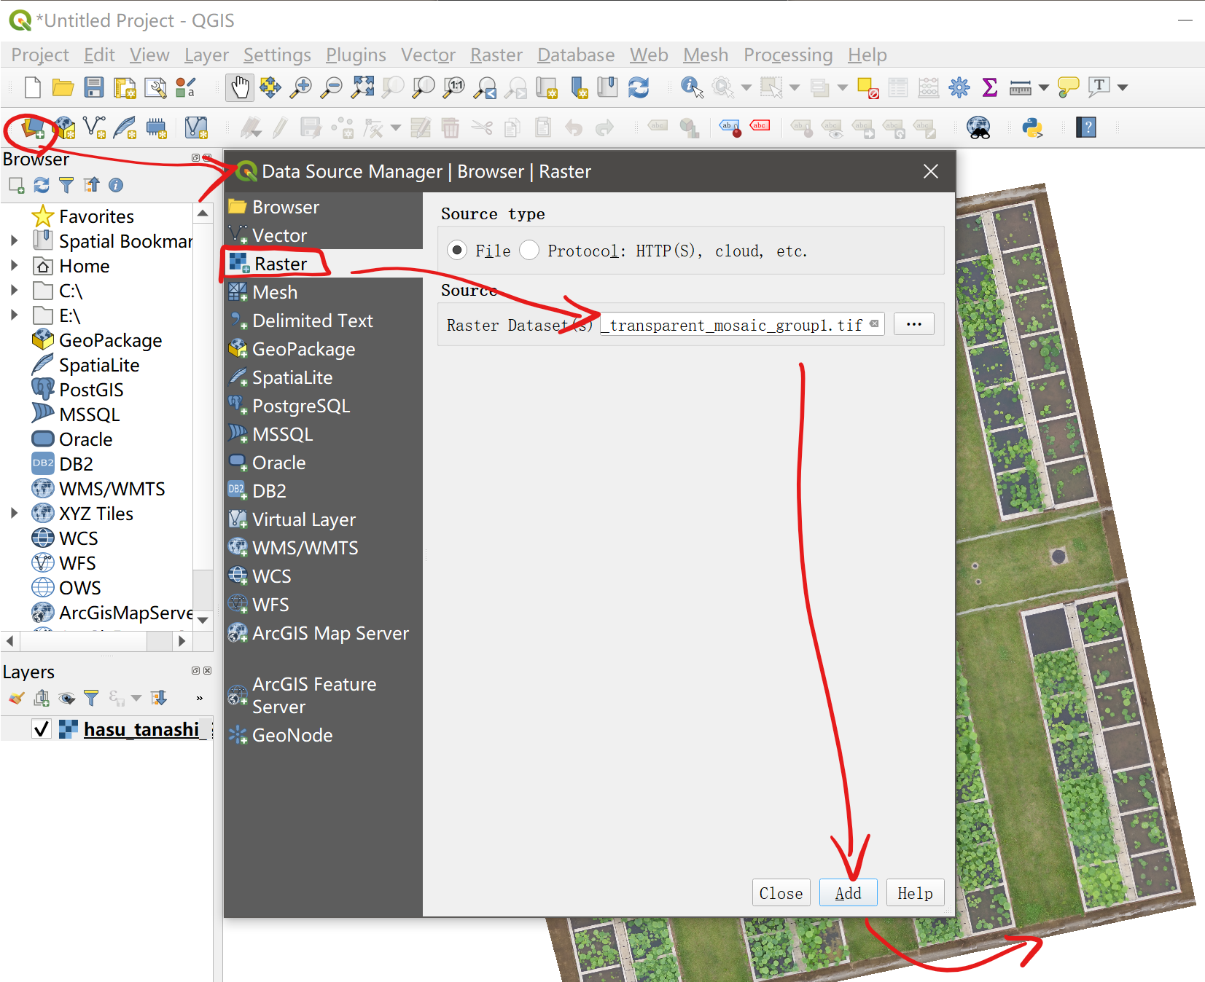Click the Zoom Out magnifier tool
This screenshot has height=982, width=1205.
[332, 87]
